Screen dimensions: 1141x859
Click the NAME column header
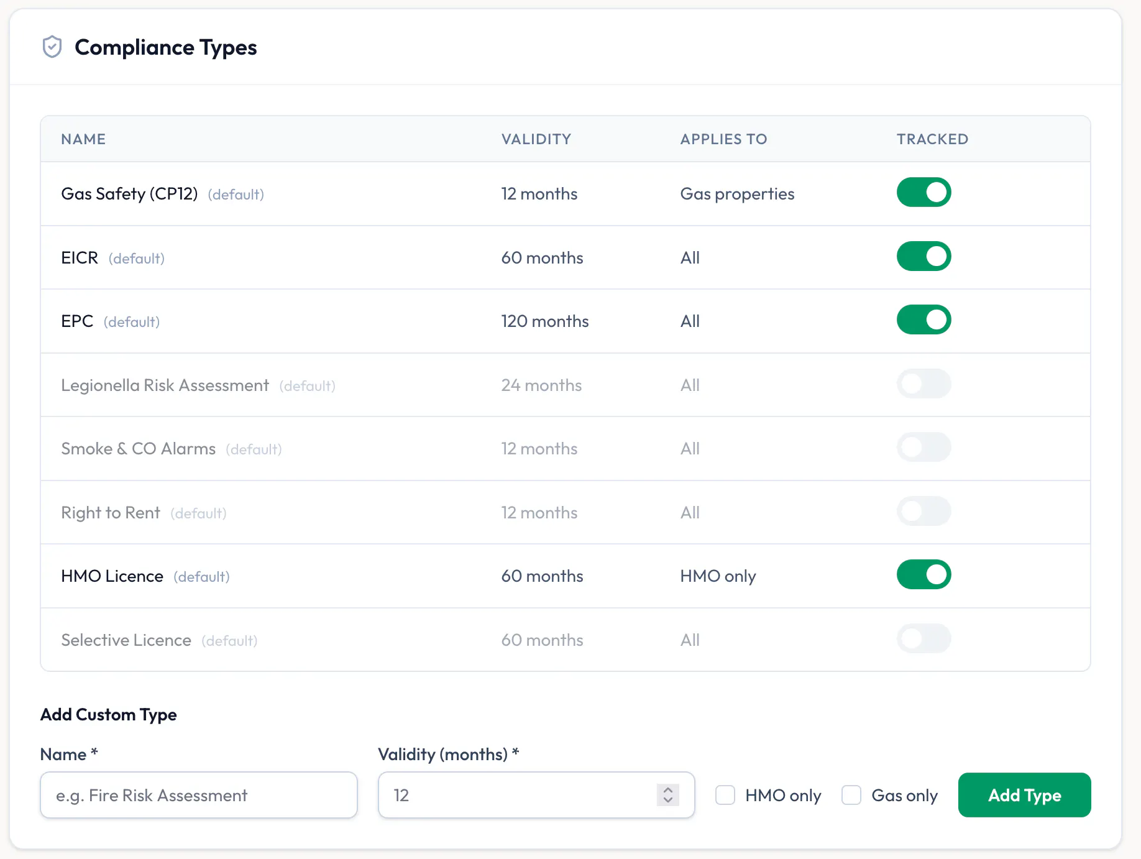click(83, 139)
